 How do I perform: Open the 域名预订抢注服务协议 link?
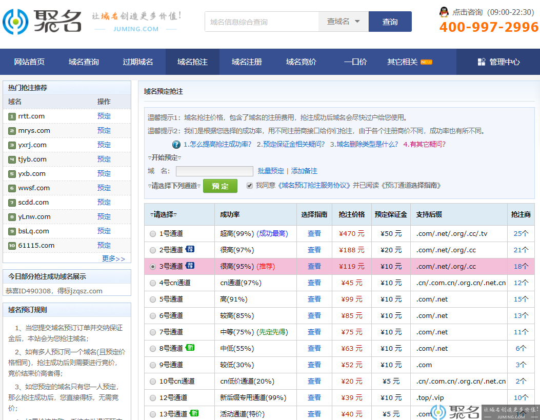[x=313, y=186]
